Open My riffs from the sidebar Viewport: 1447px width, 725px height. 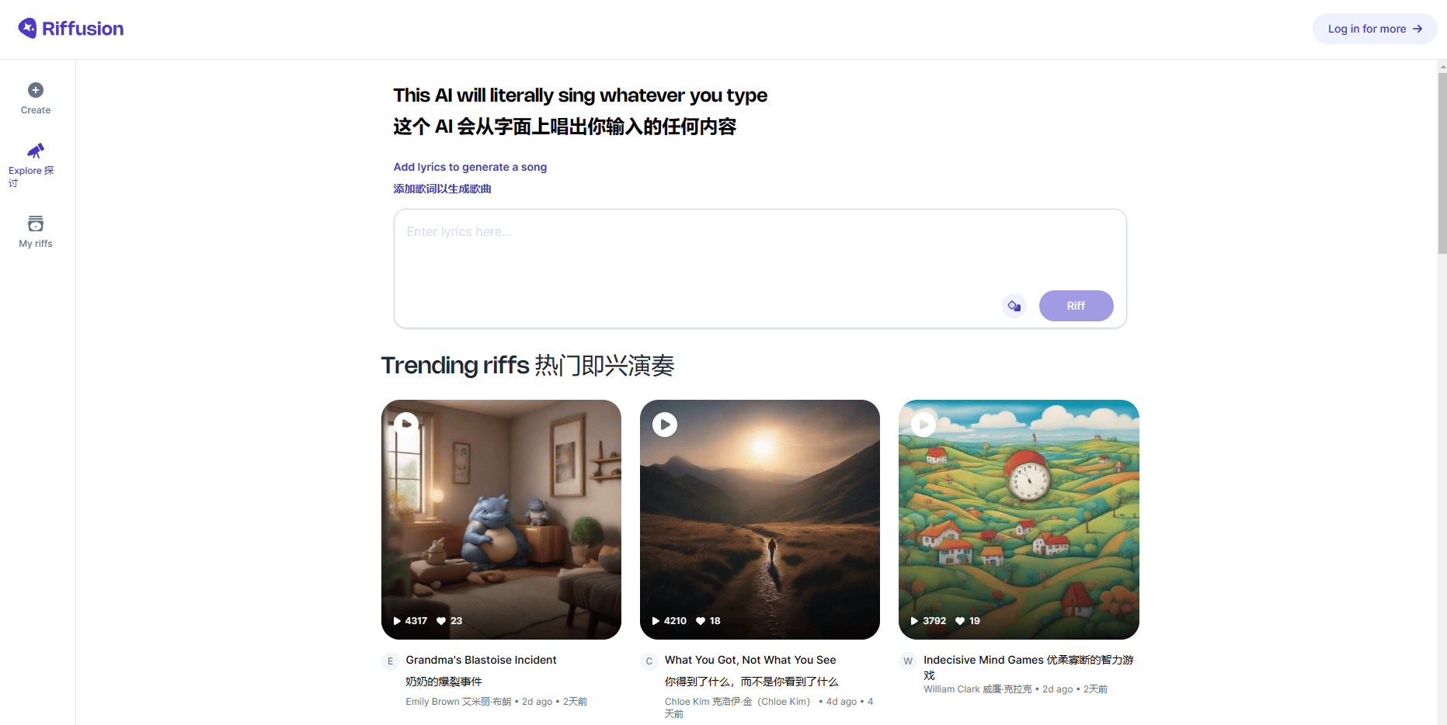tap(35, 223)
